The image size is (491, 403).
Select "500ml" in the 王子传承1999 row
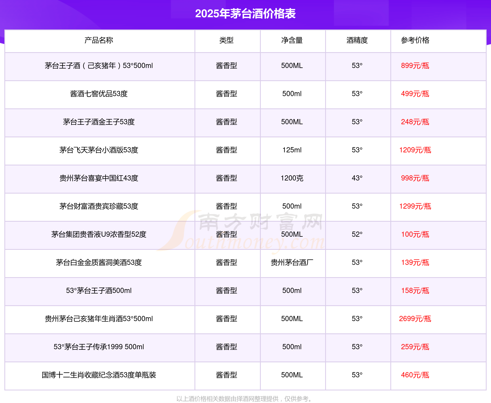[x=292, y=347]
